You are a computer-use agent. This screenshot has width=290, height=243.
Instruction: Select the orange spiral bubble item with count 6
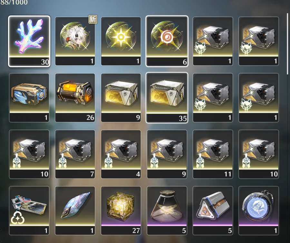167,41
